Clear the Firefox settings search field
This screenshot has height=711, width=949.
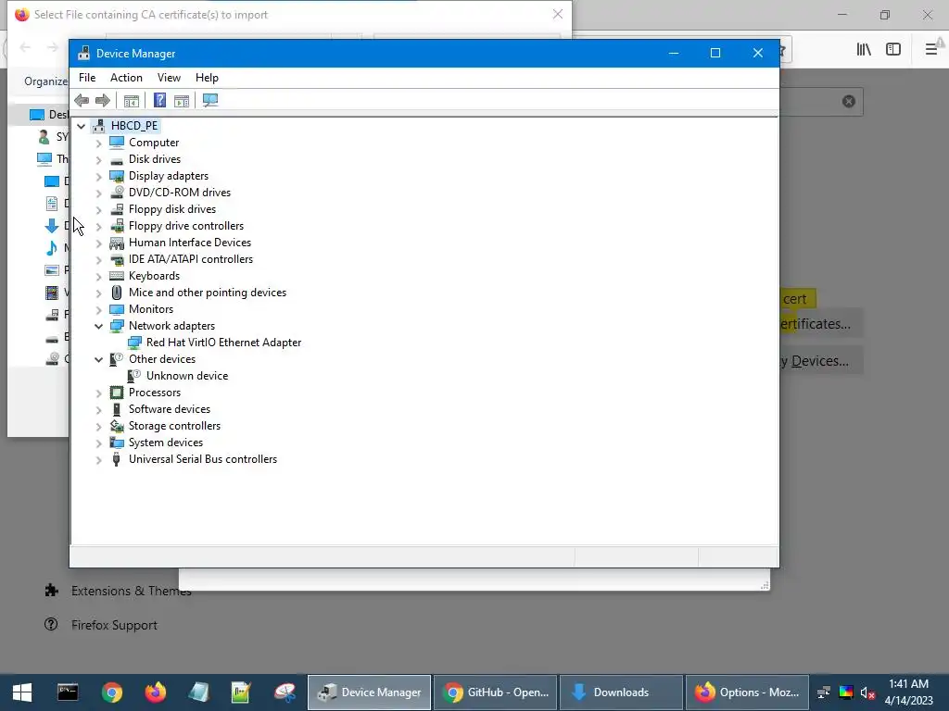(x=849, y=101)
